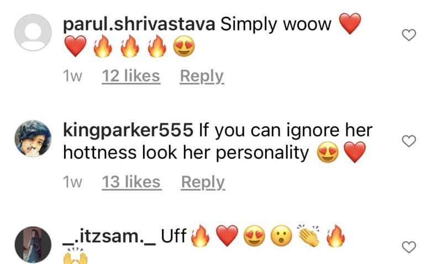Visit the parul.shrivastava username link

click(x=139, y=24)
